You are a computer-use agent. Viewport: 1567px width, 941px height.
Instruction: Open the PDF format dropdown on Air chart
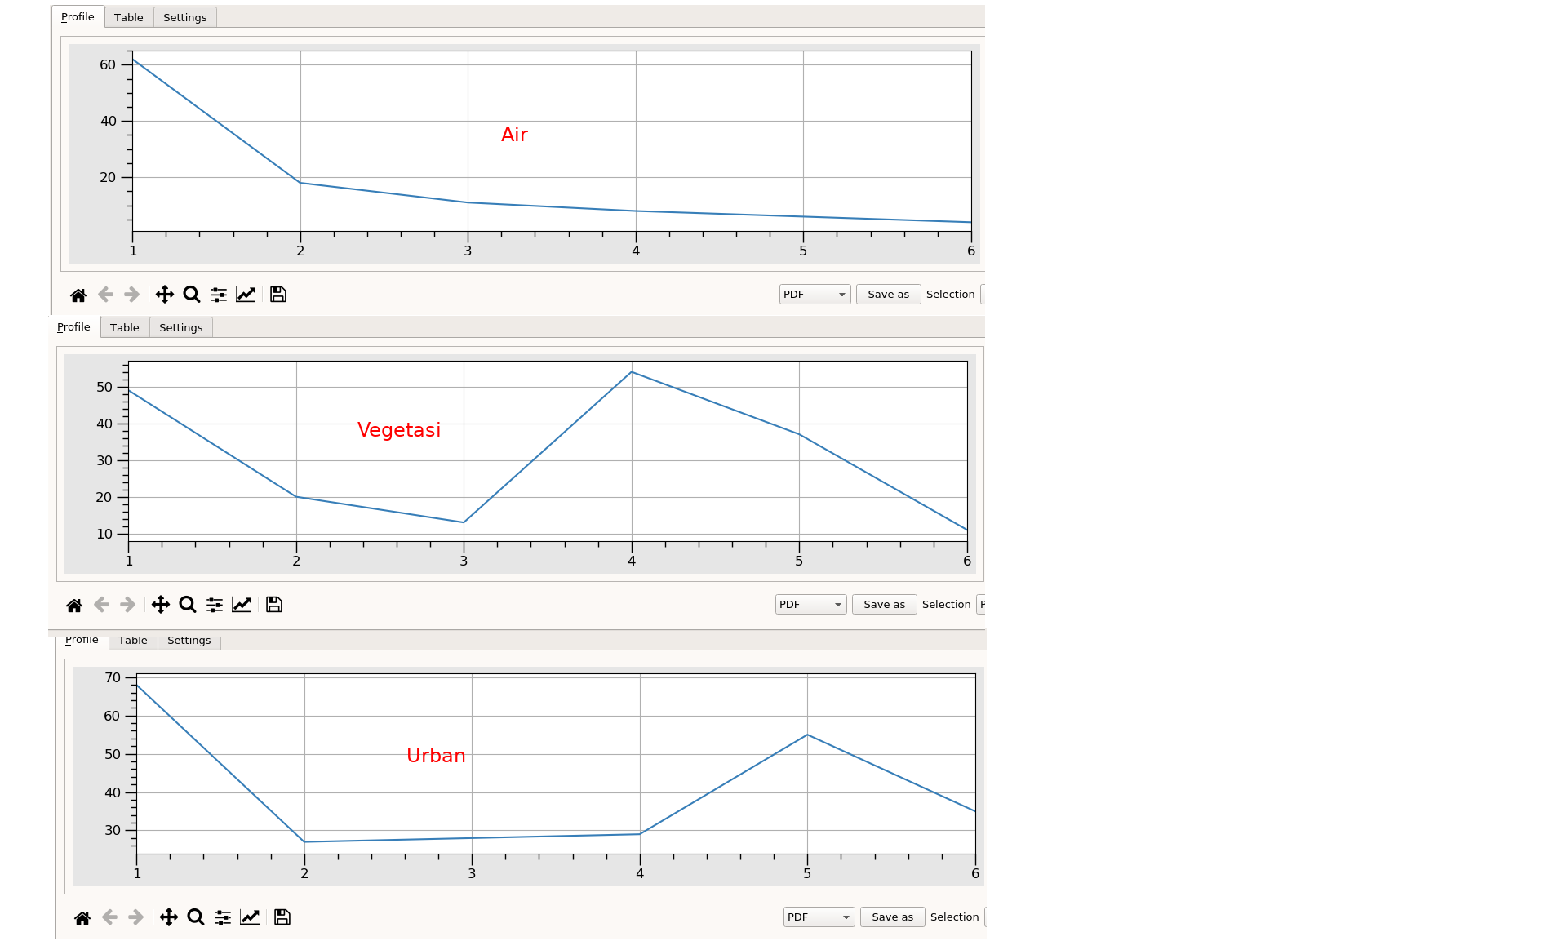pos(811,295)
